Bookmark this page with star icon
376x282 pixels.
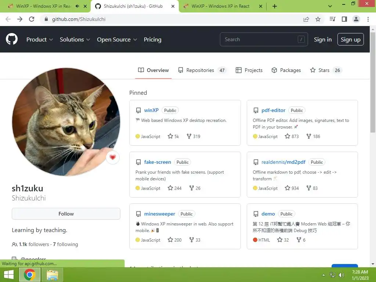click(318, 19)
